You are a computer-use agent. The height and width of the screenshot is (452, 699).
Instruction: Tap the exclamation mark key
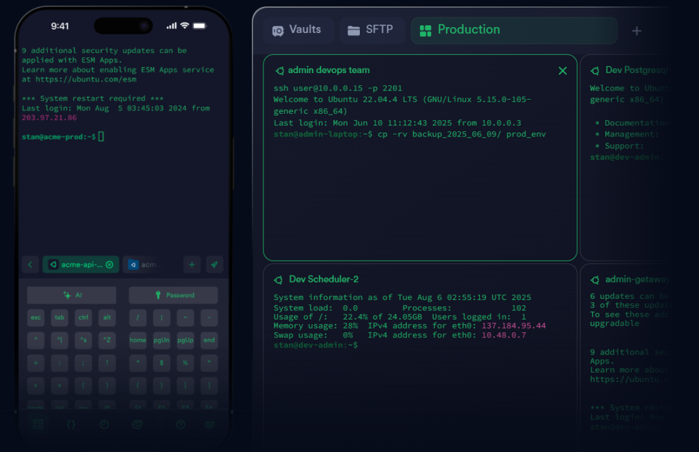click(x=107, y=363)
